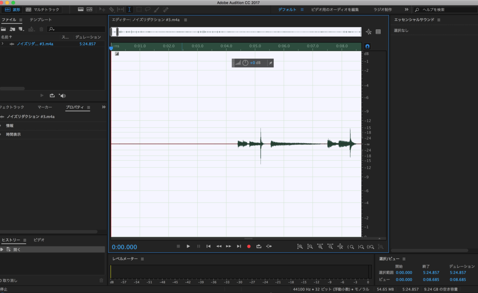The width and height of the screenshot is (478, 293).
Task: Click the new file icon
Action: pos(21,29)
